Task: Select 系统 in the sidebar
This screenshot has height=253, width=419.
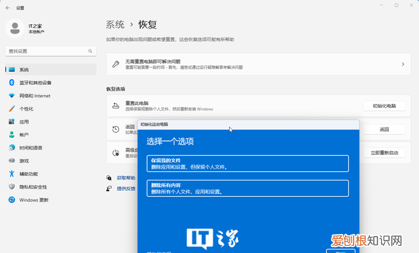Action: click(x=51, y=69)
